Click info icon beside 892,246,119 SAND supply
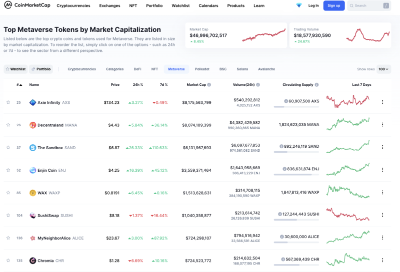400x272 pixels. tap(281, 146)
